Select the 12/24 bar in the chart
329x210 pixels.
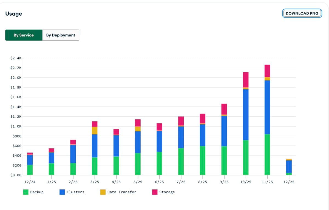pyautogui.click(x=30, y=164)
